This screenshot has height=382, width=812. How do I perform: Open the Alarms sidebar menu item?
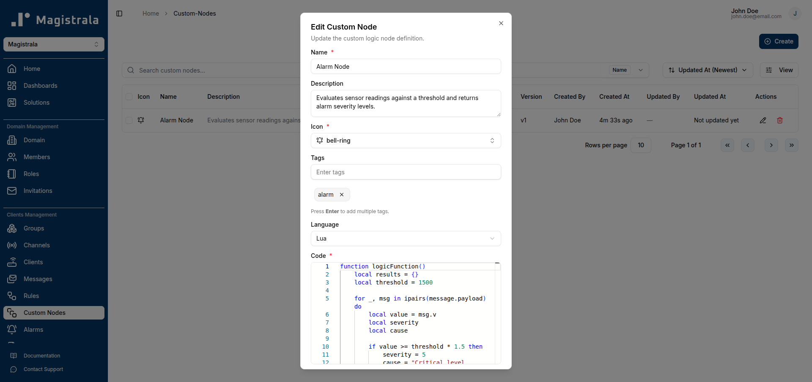point(54,330)
